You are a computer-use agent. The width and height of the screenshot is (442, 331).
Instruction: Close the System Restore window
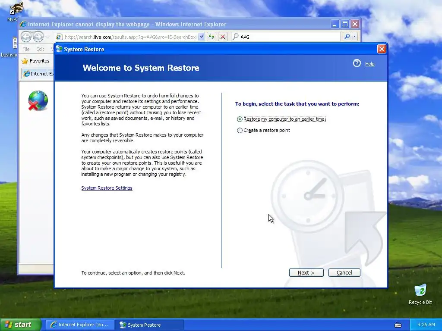click(382, 49)
